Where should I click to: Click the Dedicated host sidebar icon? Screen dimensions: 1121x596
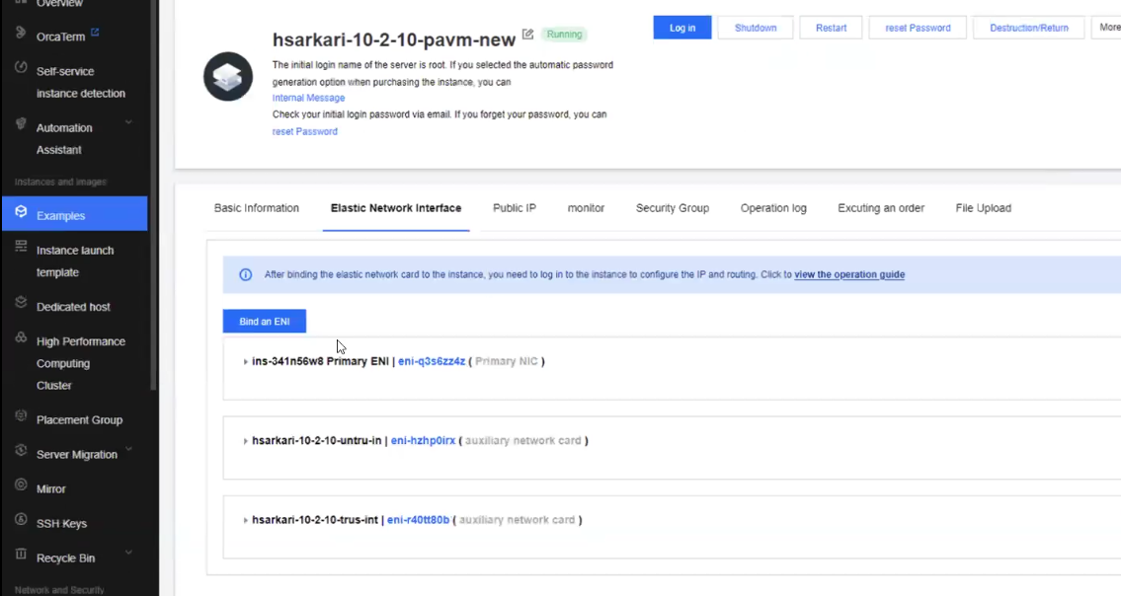(x=21, y=305)
